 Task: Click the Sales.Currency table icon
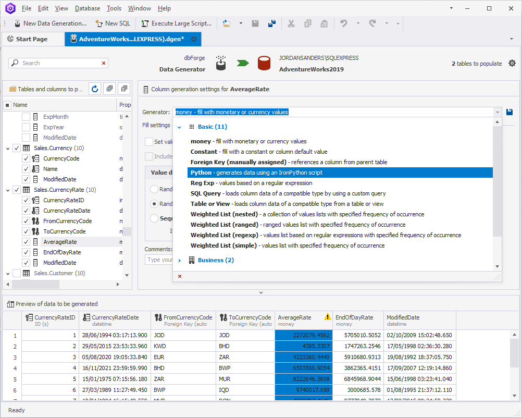26,148
